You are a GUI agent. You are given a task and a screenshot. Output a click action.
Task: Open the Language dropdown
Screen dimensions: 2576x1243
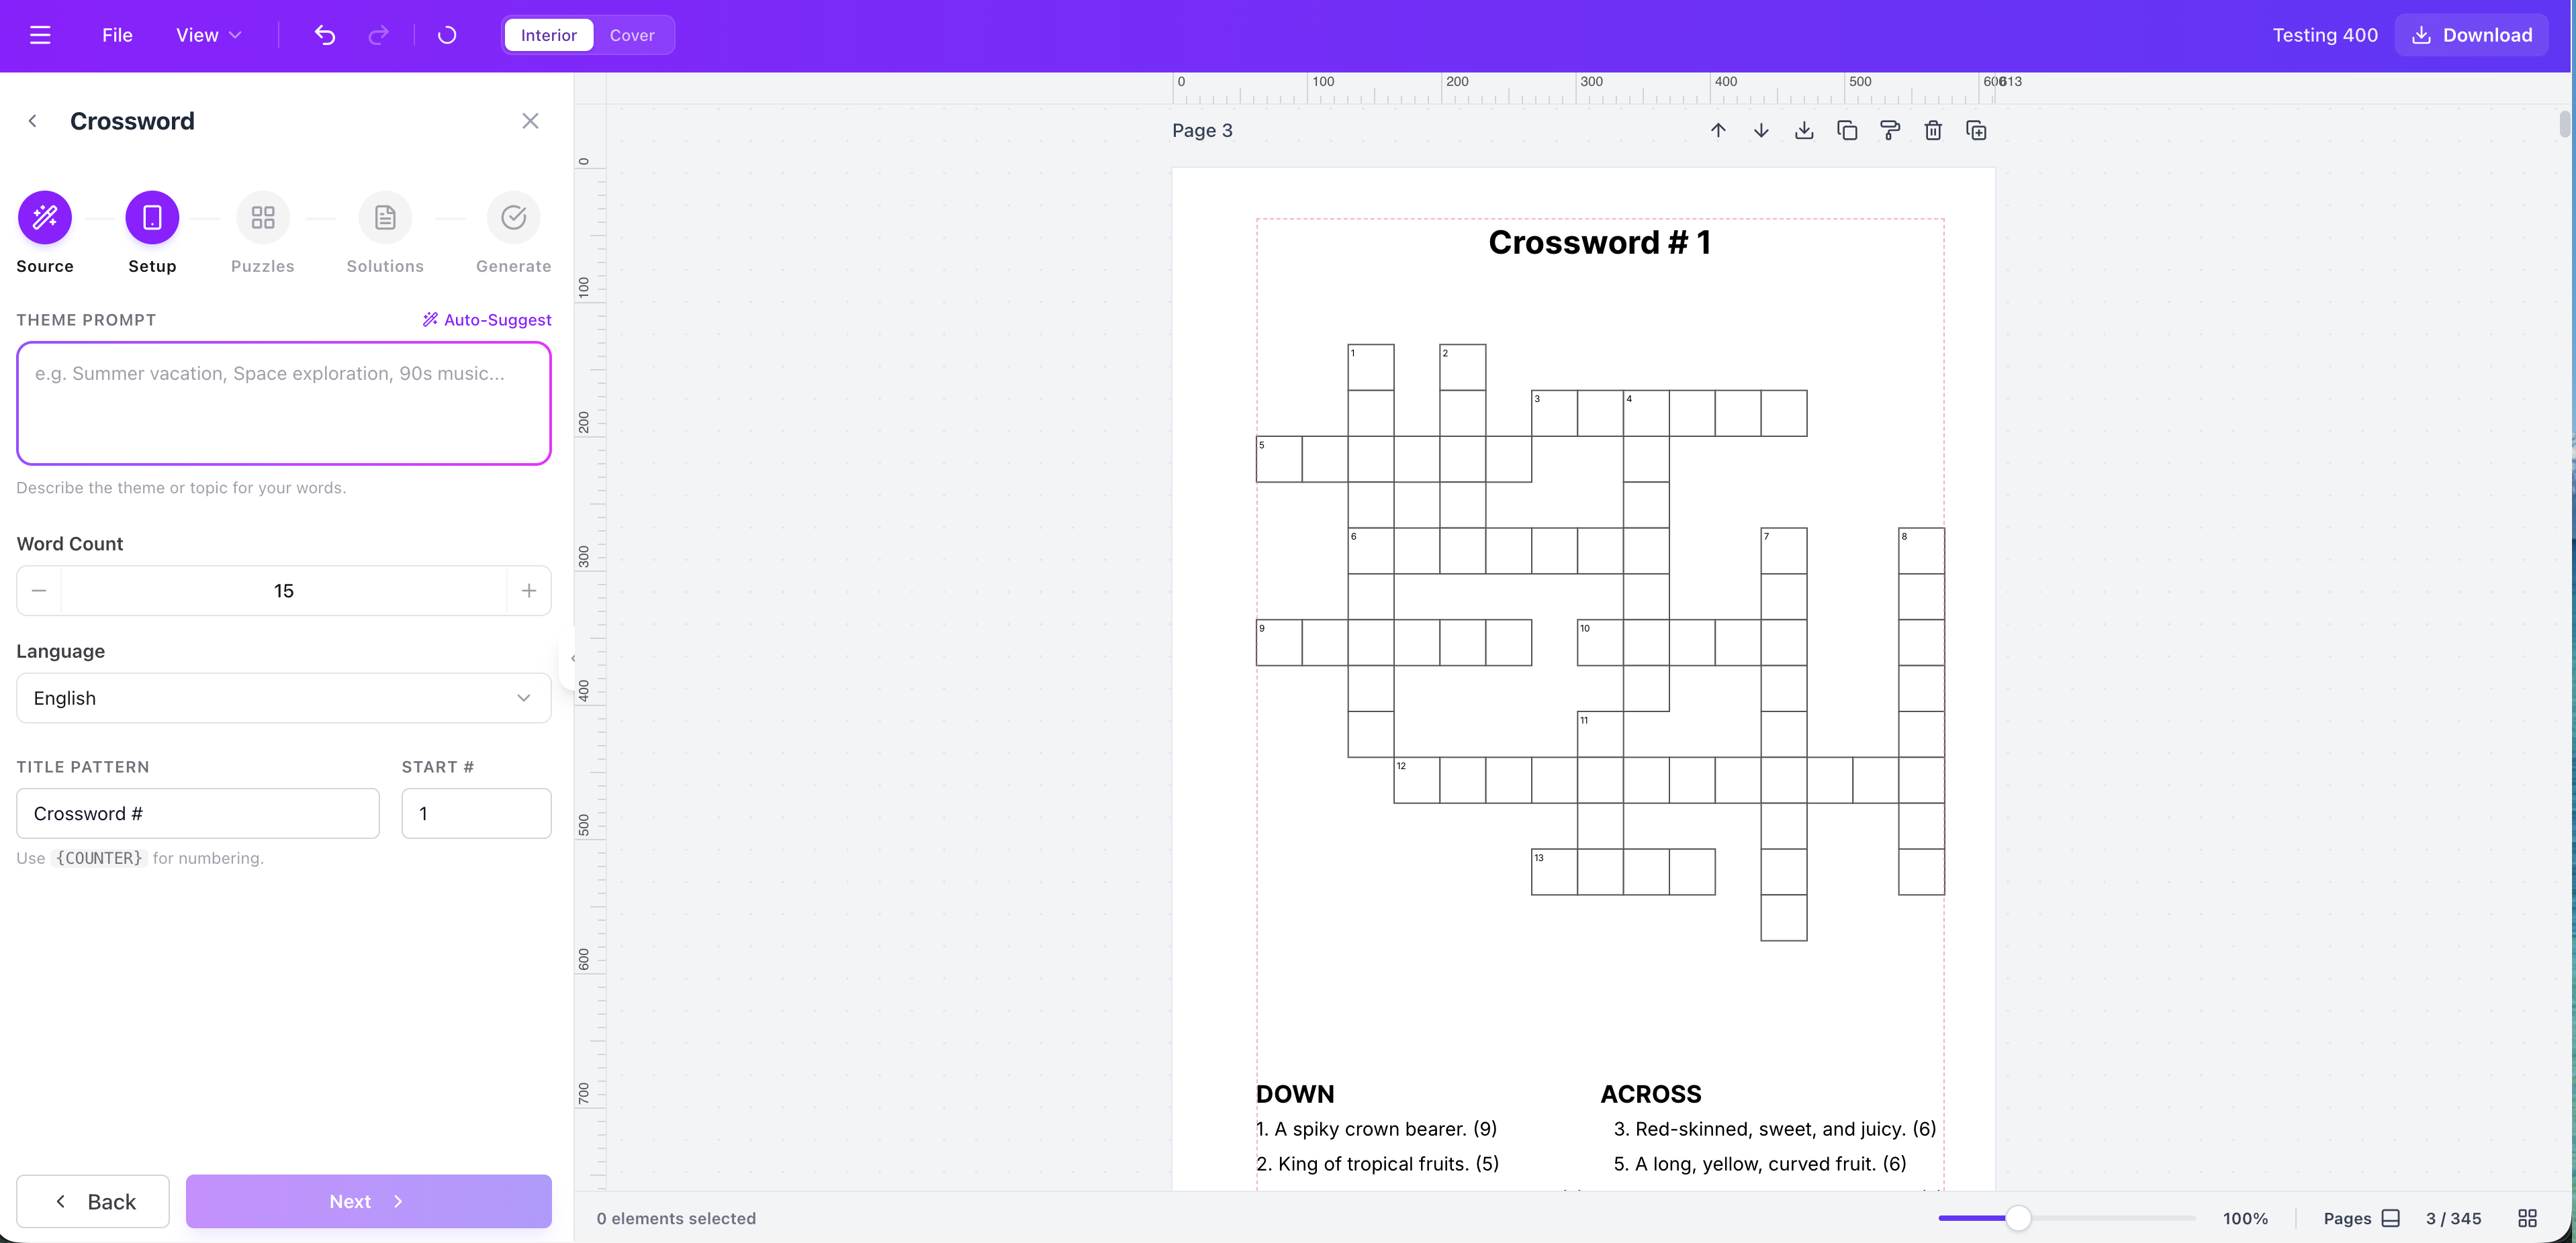tap(283, 697)
